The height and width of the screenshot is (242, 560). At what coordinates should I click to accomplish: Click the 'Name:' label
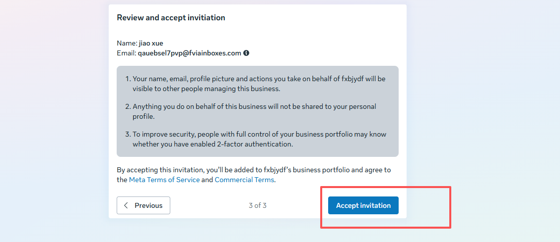[x=127, y=43]
